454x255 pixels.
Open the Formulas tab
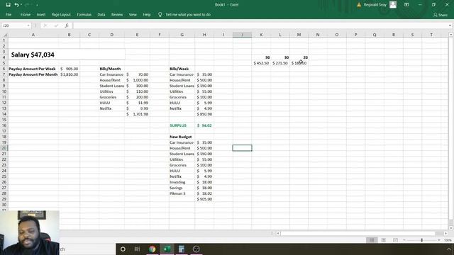click(x=84, y=14)
